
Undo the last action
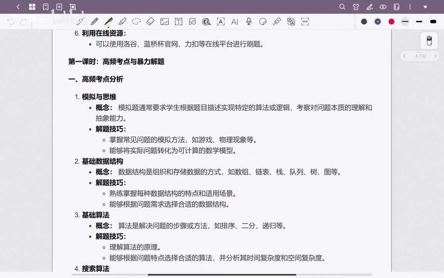click(x=11, y=22)
